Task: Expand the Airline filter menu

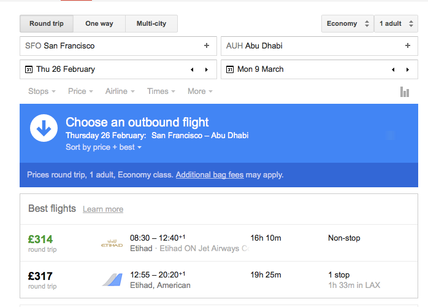Action: 120,91
